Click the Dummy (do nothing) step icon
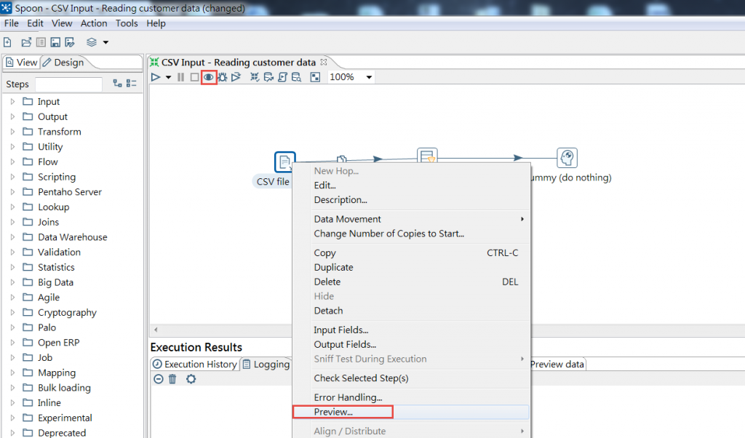Viewport: 745px width, 438px height. [x=567, y=158]
